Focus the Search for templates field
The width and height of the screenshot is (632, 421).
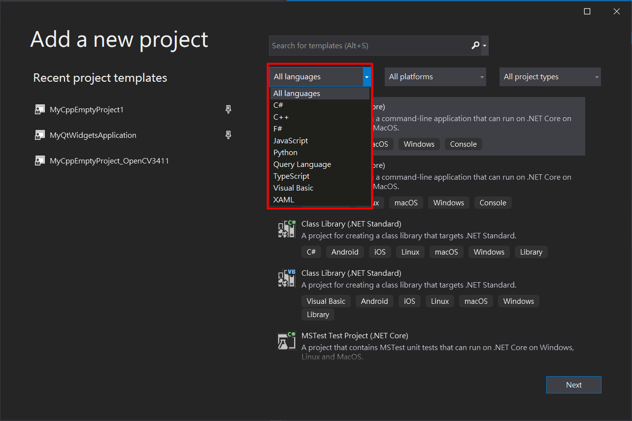pyautogui.click(x=369, y=45)
